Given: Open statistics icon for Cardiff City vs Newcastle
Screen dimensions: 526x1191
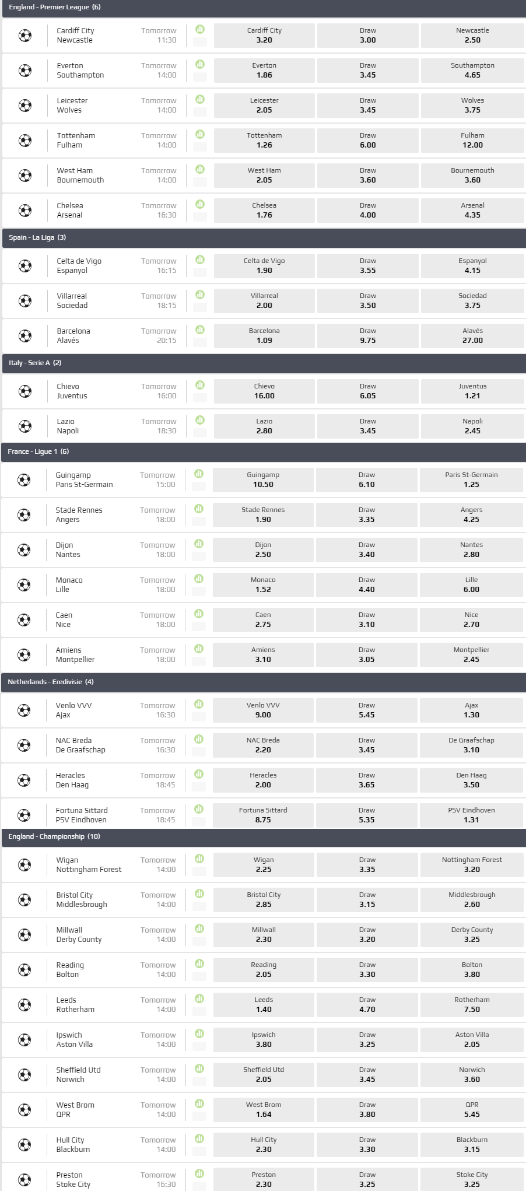Looking at the screenshot, I should tap(200, 29).
